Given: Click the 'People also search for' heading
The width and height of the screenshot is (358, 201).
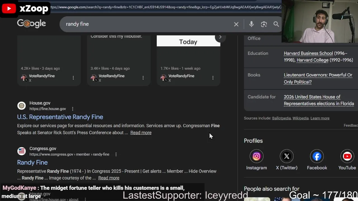Looking at the screenshot, I should pos(272,189).
